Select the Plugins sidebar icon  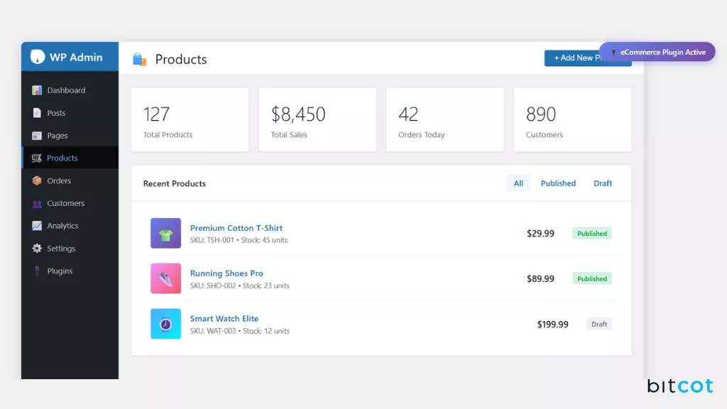(x=38, y=271)
